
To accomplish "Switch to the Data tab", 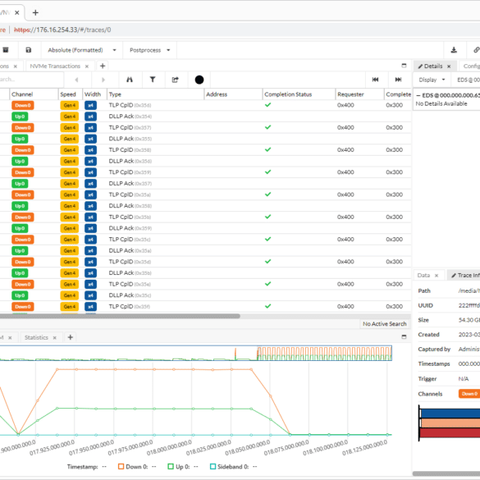I will [423, 275].
